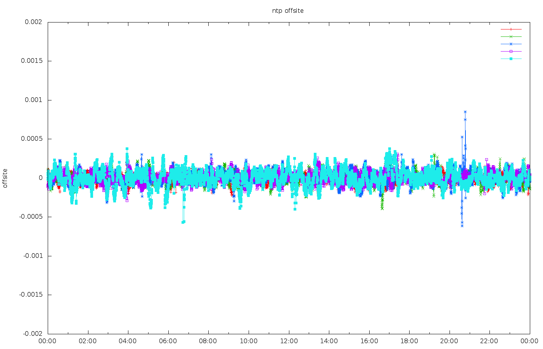543x349 pixels.
Task: Click the highest blue spike near 20:45
Action: [465, 112]
